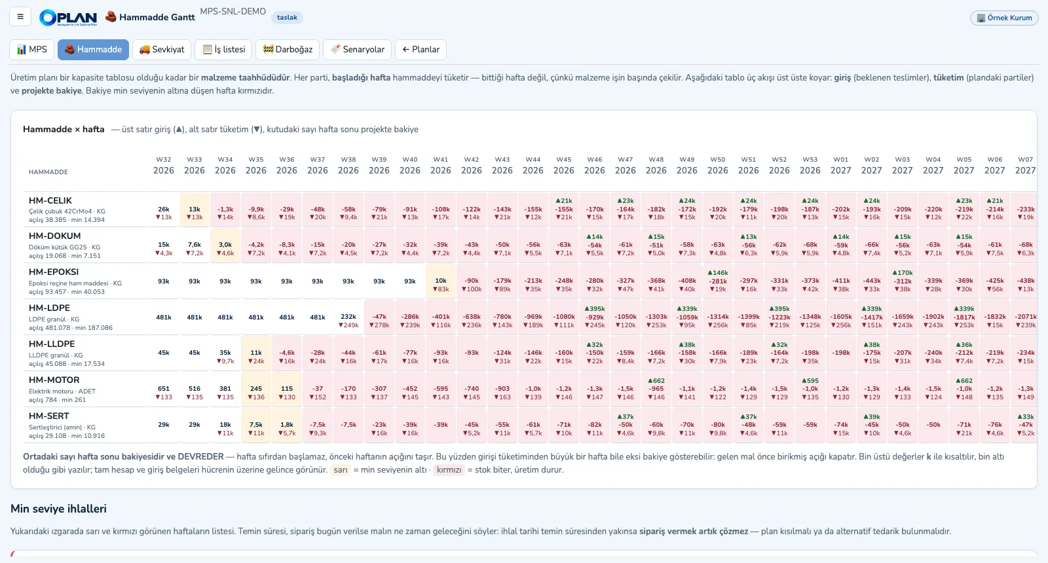1048x563 pixels.
Task: Click the taslak status badge
Action: [x=287, y=18]
